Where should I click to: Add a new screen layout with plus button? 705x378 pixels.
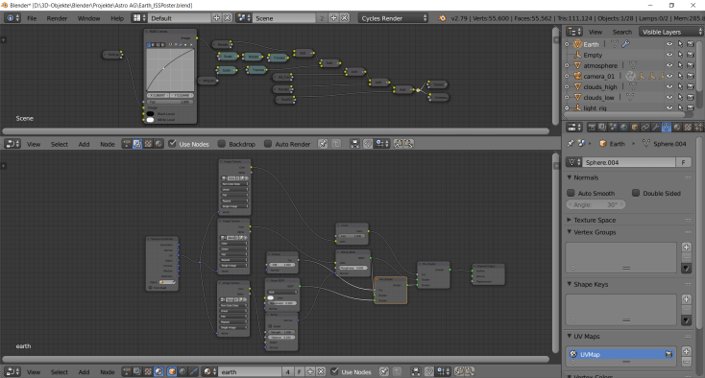click(216, 18)
